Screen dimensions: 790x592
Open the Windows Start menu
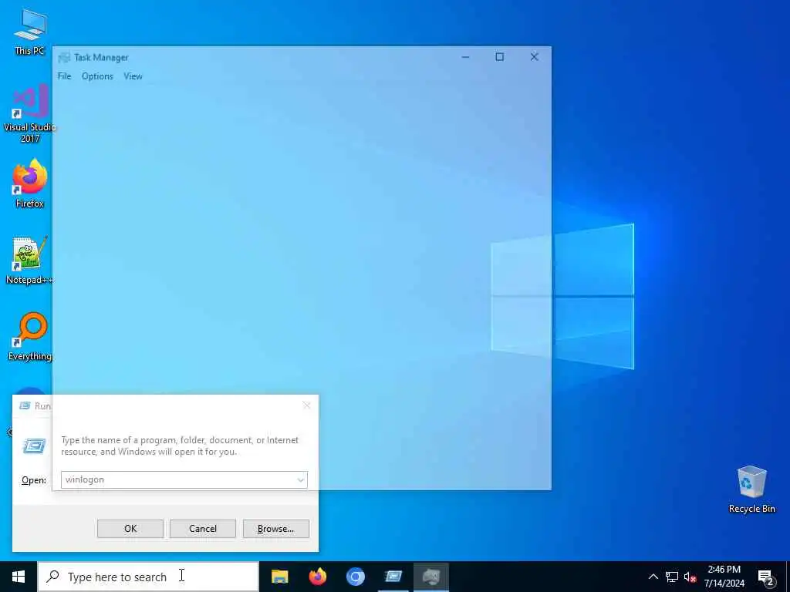19,577
